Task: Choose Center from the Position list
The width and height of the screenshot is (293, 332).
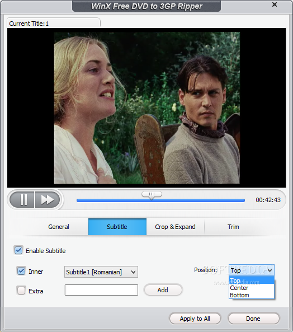Action: (252, 288)
